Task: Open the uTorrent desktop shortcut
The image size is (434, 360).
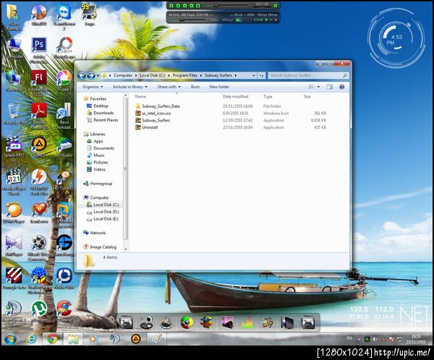Action: click(x=39, y=312)
